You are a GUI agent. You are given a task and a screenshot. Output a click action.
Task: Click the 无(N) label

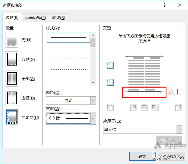[26, 40]
